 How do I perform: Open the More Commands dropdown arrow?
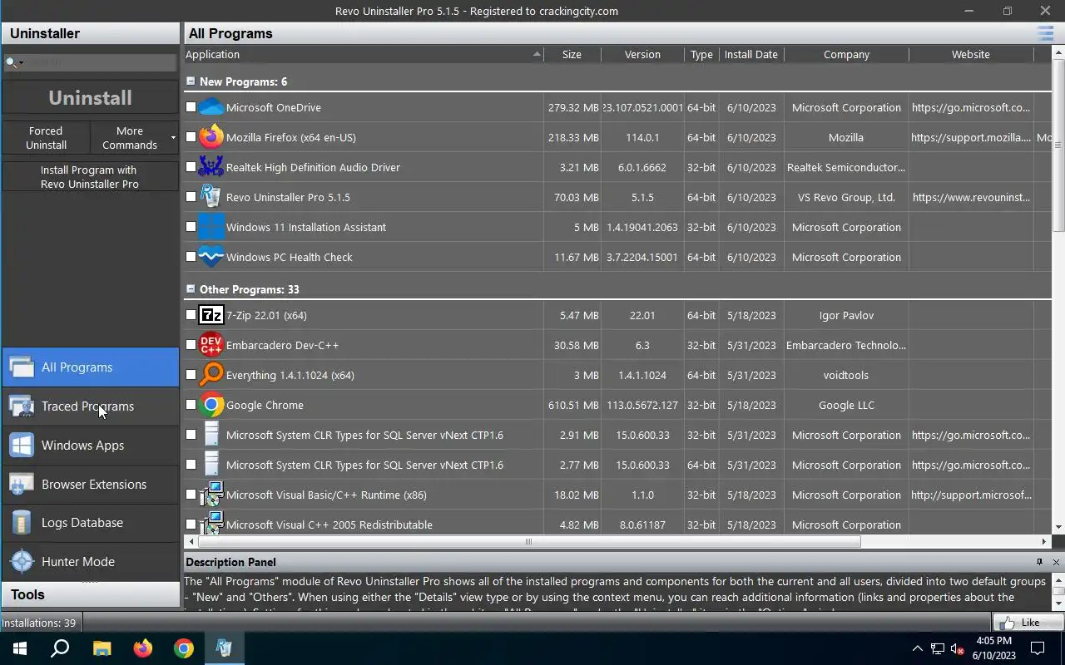(173, 138)
